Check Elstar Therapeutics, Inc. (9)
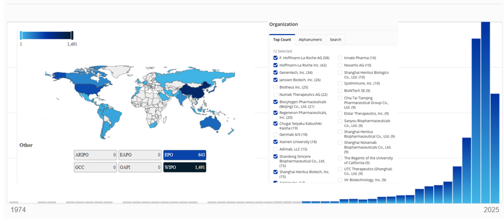This screenshot has width=504, height=223. 340,114
